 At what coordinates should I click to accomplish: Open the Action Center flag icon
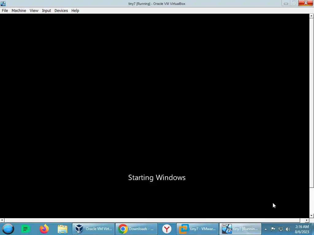tap(273, 229)
